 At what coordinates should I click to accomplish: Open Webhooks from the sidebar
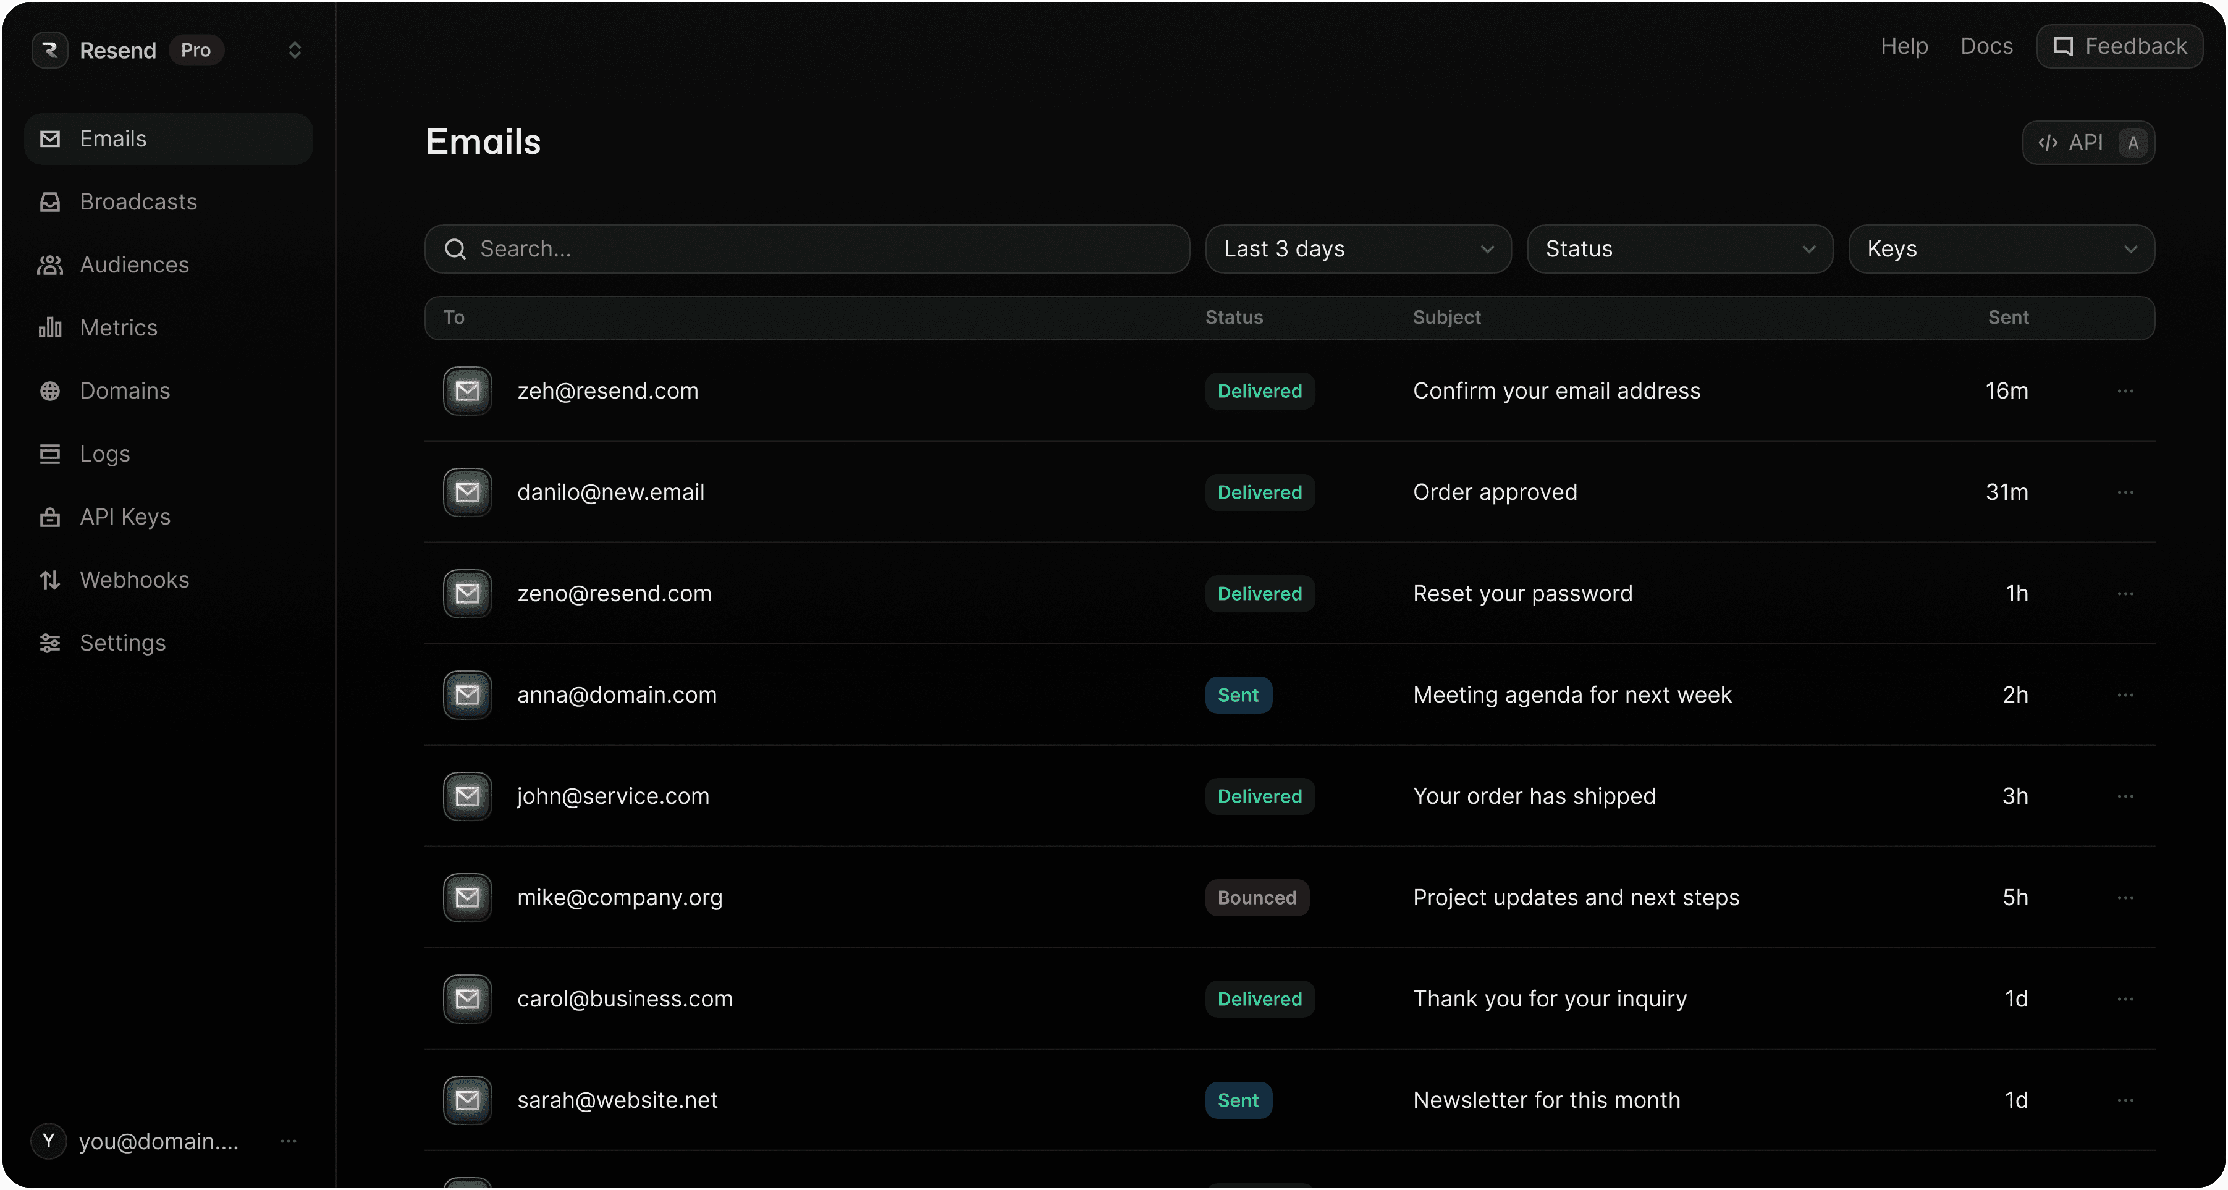click(135, 580)
